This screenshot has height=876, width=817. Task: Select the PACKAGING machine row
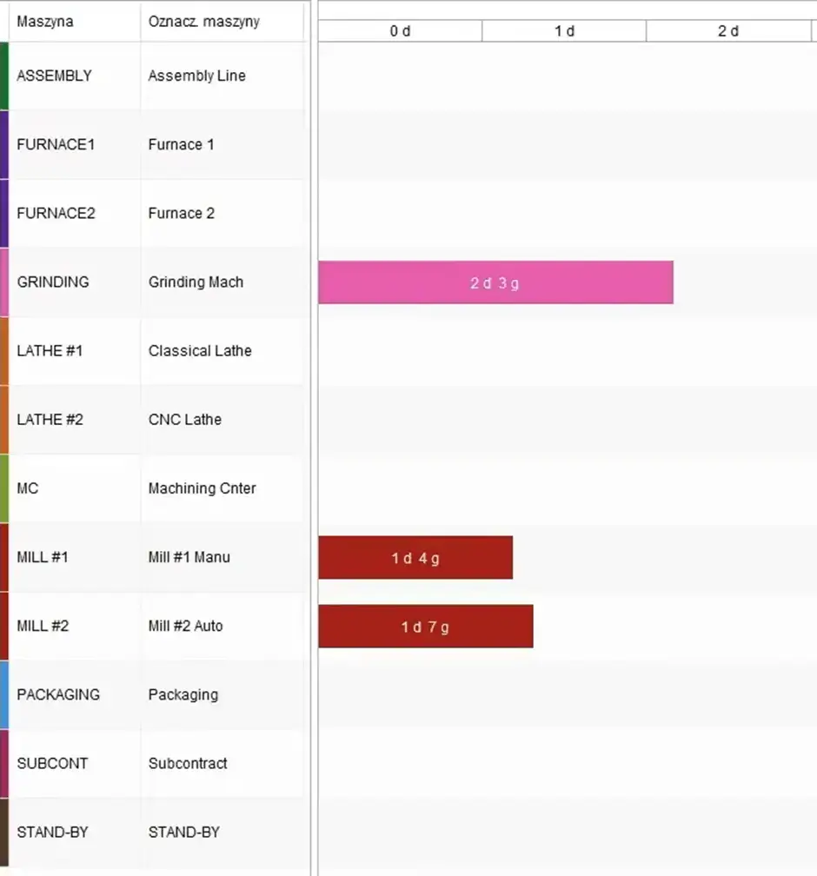(58, 694)
